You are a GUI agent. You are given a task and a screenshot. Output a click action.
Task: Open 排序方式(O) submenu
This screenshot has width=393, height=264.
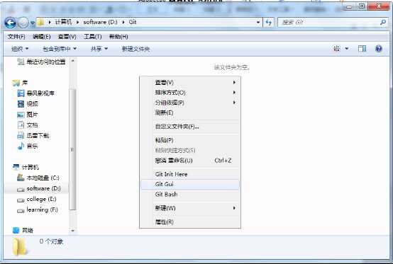point(190,93)
